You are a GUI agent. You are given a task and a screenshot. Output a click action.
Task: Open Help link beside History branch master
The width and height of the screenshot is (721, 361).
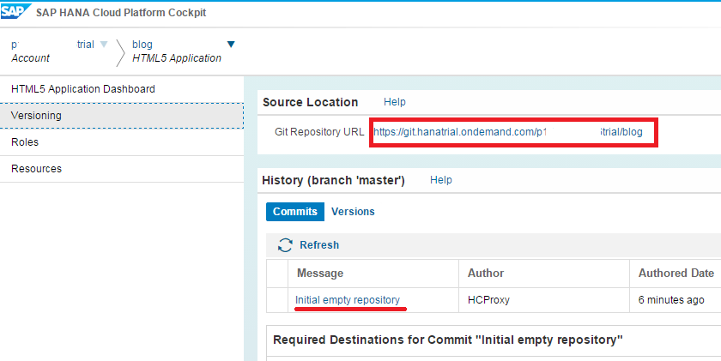coord(441,180)
